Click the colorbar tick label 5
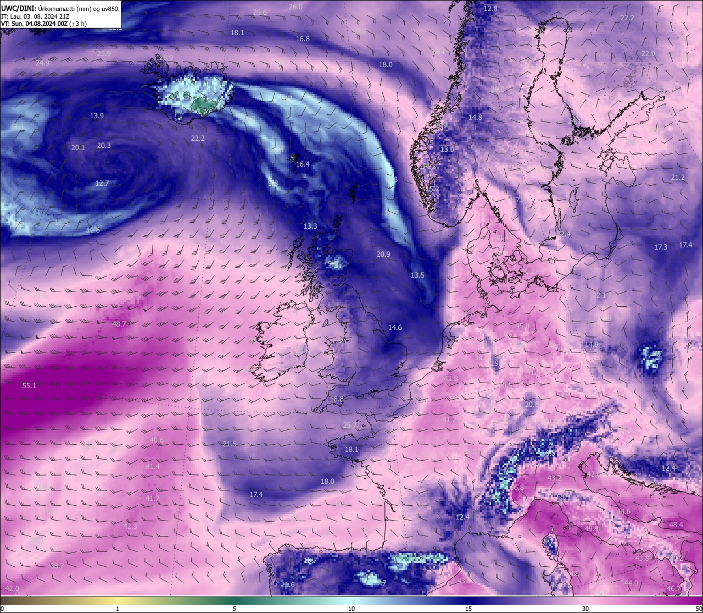 235,609
